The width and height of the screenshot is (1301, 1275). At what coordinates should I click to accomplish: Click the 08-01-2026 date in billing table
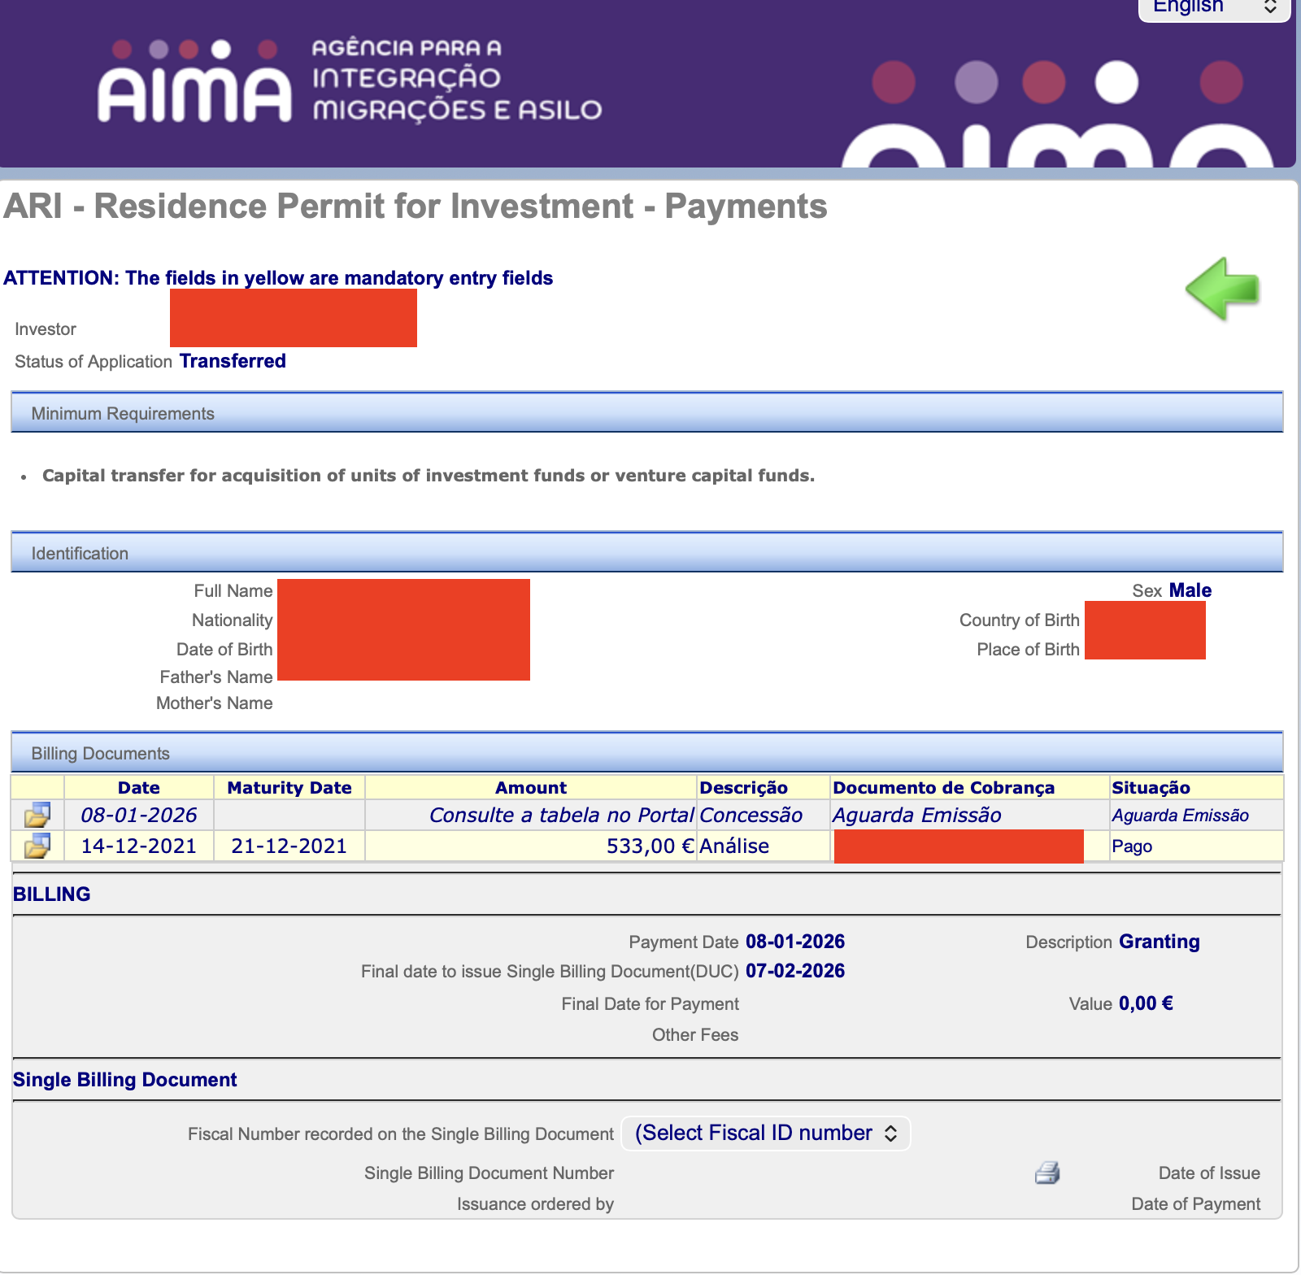tap(139, 815)
